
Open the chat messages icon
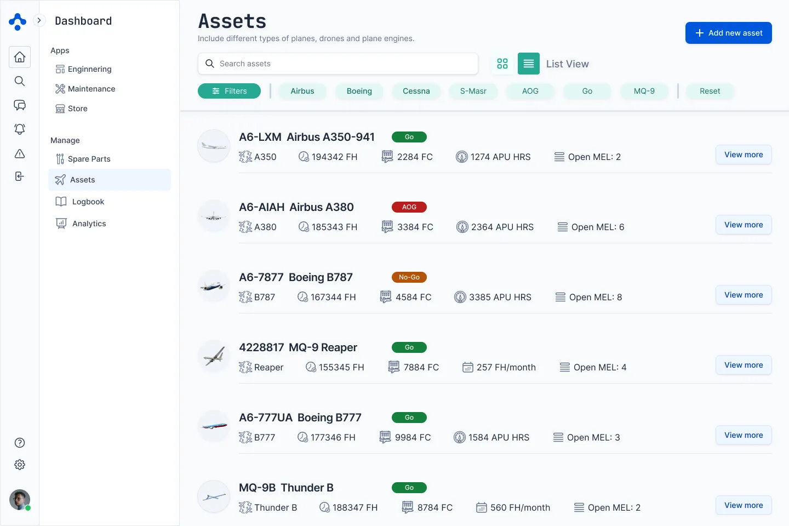[x=20, y=105]
